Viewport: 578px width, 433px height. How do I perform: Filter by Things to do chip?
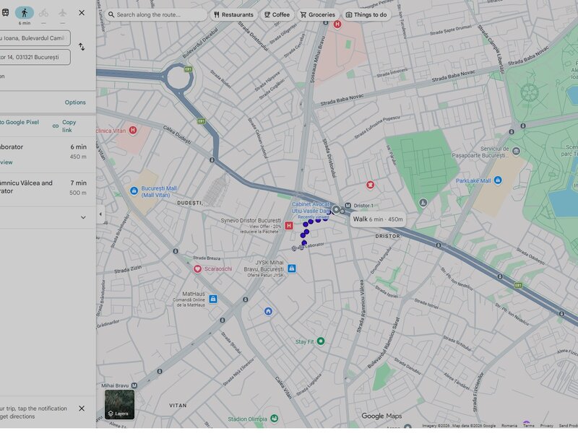click(366, 14)
